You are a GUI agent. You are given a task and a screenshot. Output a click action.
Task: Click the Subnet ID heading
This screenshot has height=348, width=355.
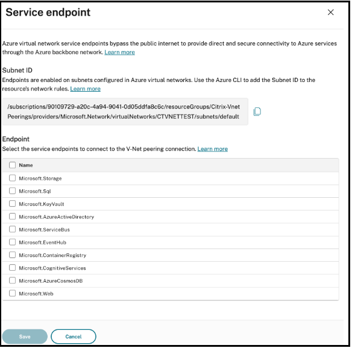click(17, 70)
